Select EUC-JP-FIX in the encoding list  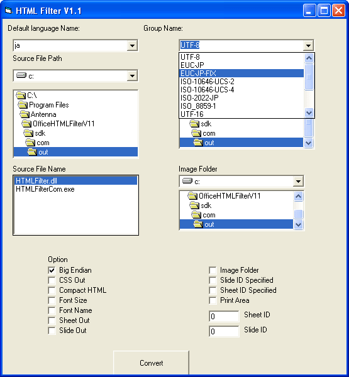pos(241,74)
